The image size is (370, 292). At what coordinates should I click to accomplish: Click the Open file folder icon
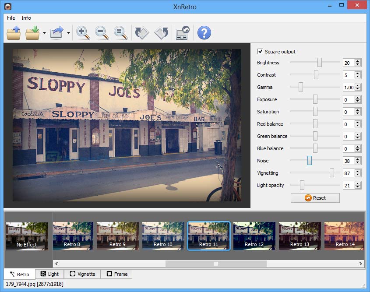click(14, 33)
